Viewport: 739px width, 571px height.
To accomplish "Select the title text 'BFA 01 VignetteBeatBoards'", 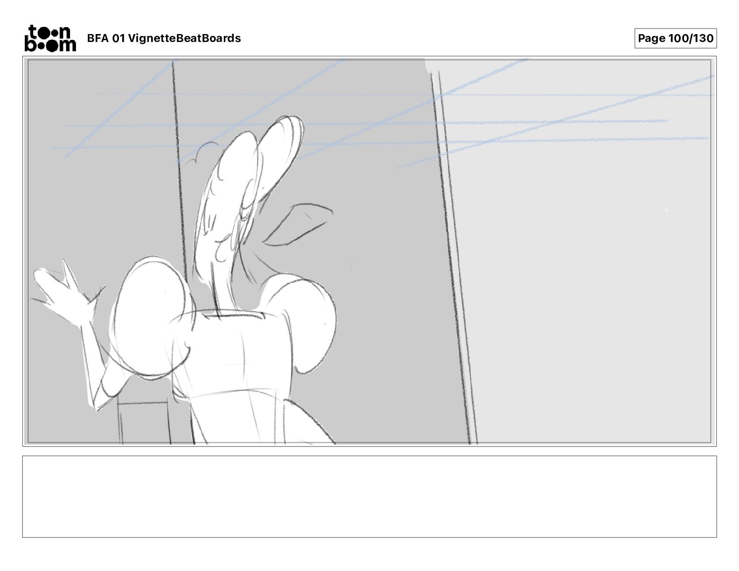I will point(164,38).
